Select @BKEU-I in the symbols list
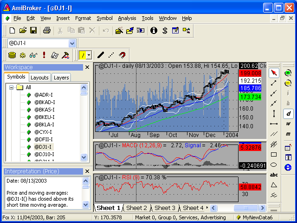The width and height of the screenshot is (297, 223). [x=44, y=117]
